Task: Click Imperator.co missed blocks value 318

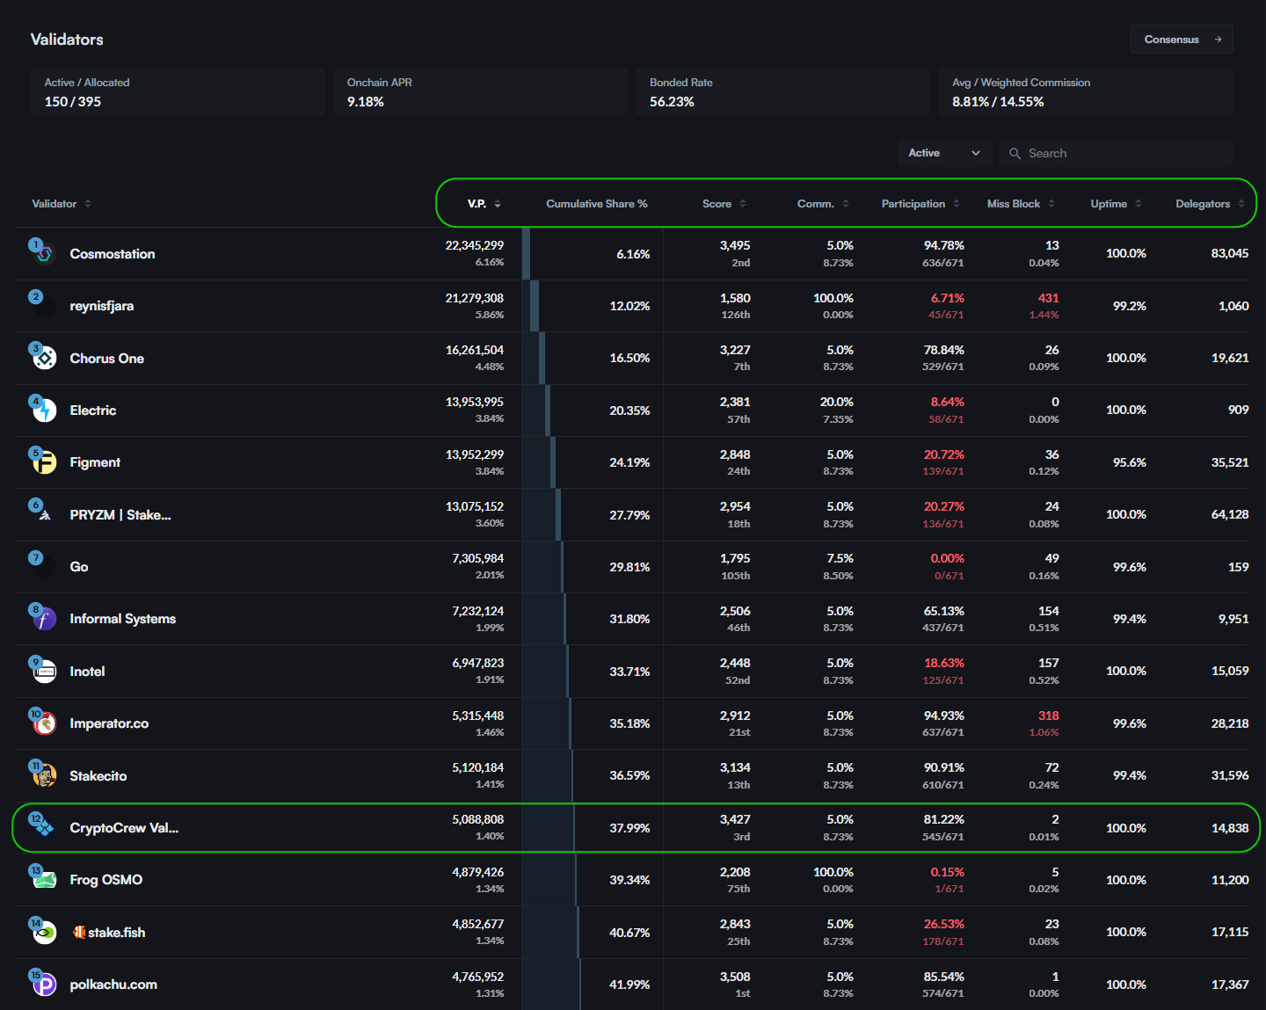Action: 1049,716
